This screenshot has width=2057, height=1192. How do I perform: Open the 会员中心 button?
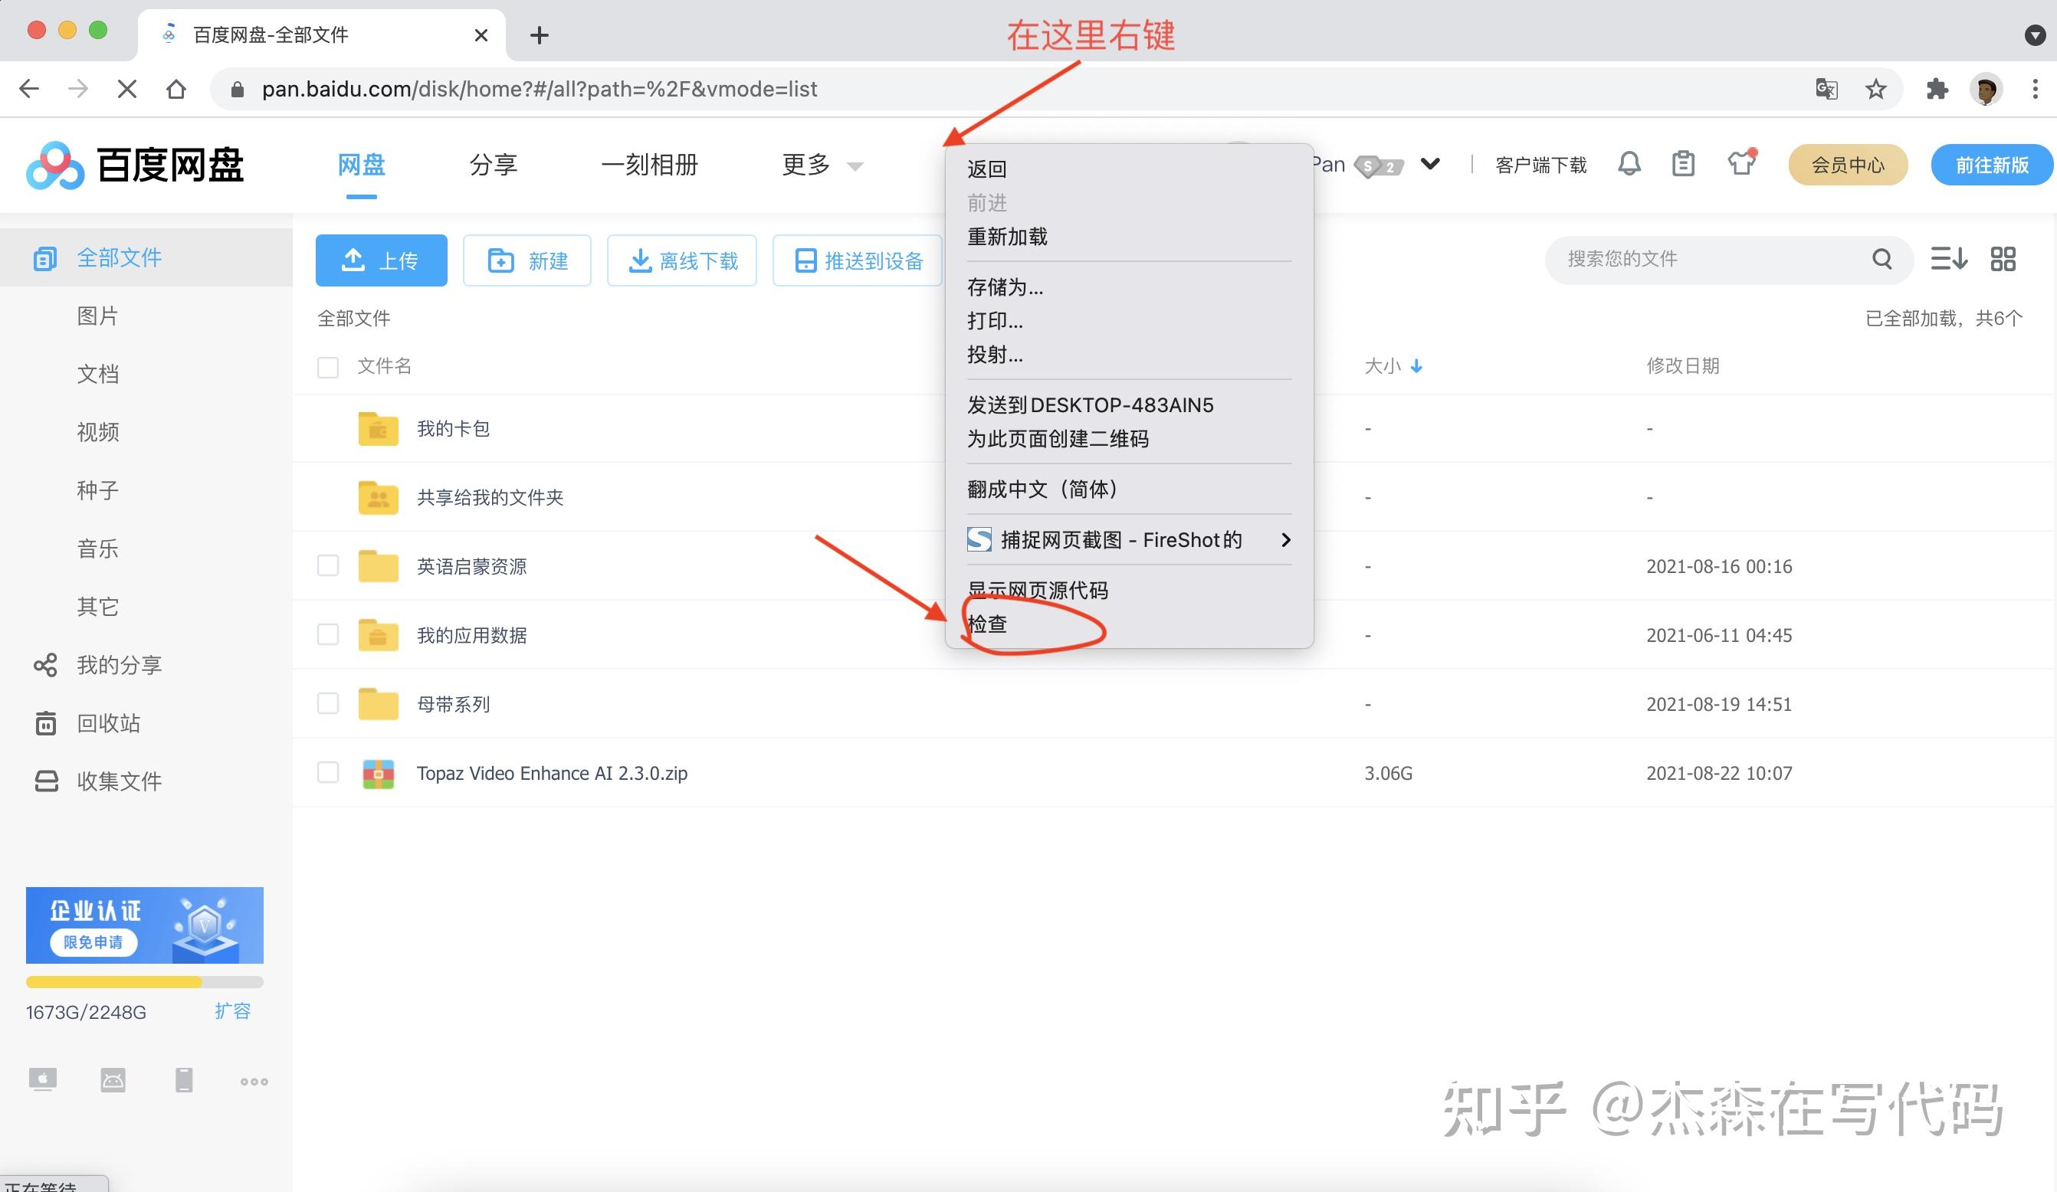point(1848,165)
